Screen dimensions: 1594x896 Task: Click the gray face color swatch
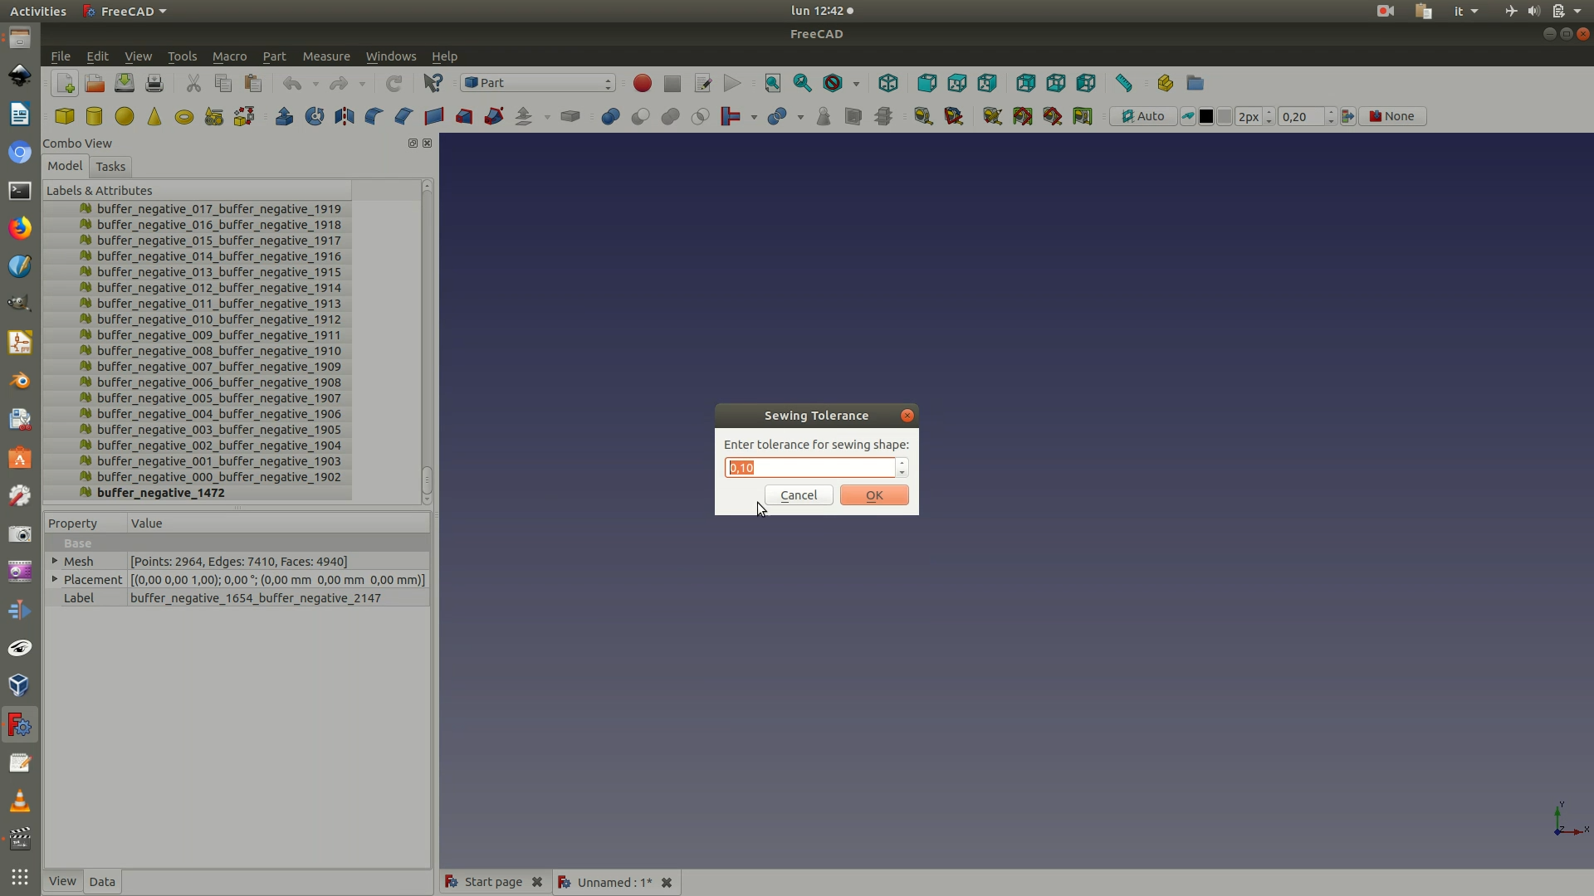click(x=1225, y=116)
